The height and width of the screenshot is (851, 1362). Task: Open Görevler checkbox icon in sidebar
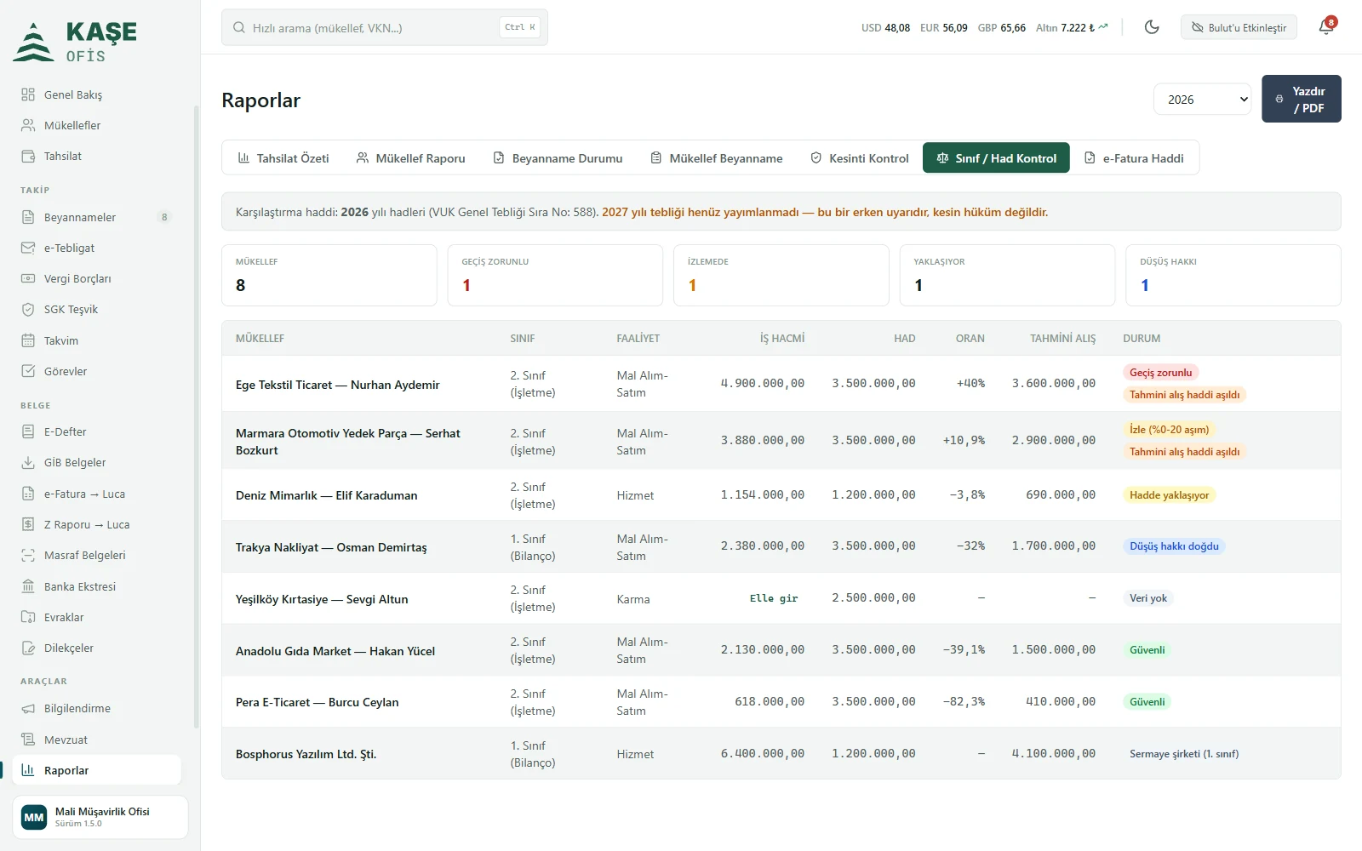tap(28, 371)
